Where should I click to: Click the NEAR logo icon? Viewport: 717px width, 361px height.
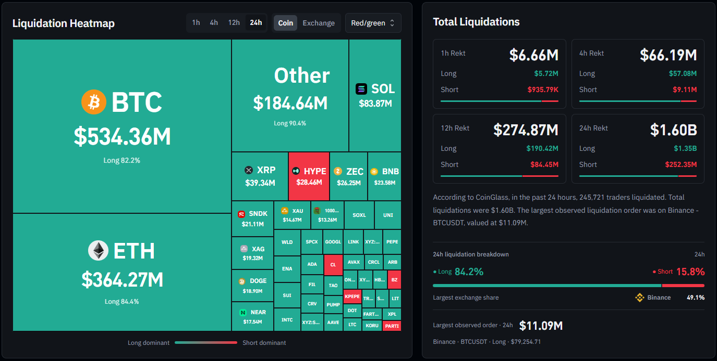(x=243, y=312)
